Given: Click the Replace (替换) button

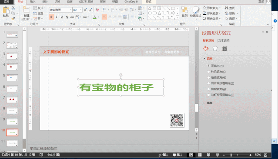Looking at the screenshot, I should coord(230,13).
